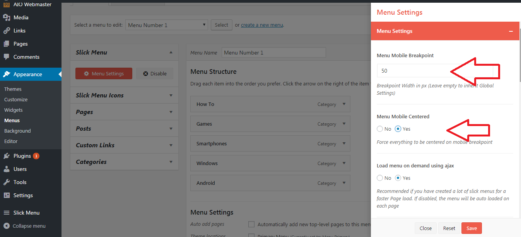Collapse Menu Settings section with minus icon
This screenshot has width=521, height=237.
[511, 31]
